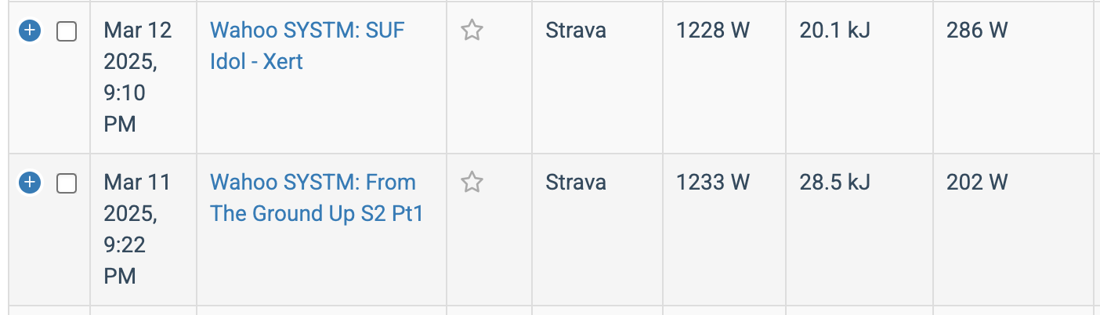Click the Mar 12 2025 date text
The image size is (1100, 315).
point(137,45)
